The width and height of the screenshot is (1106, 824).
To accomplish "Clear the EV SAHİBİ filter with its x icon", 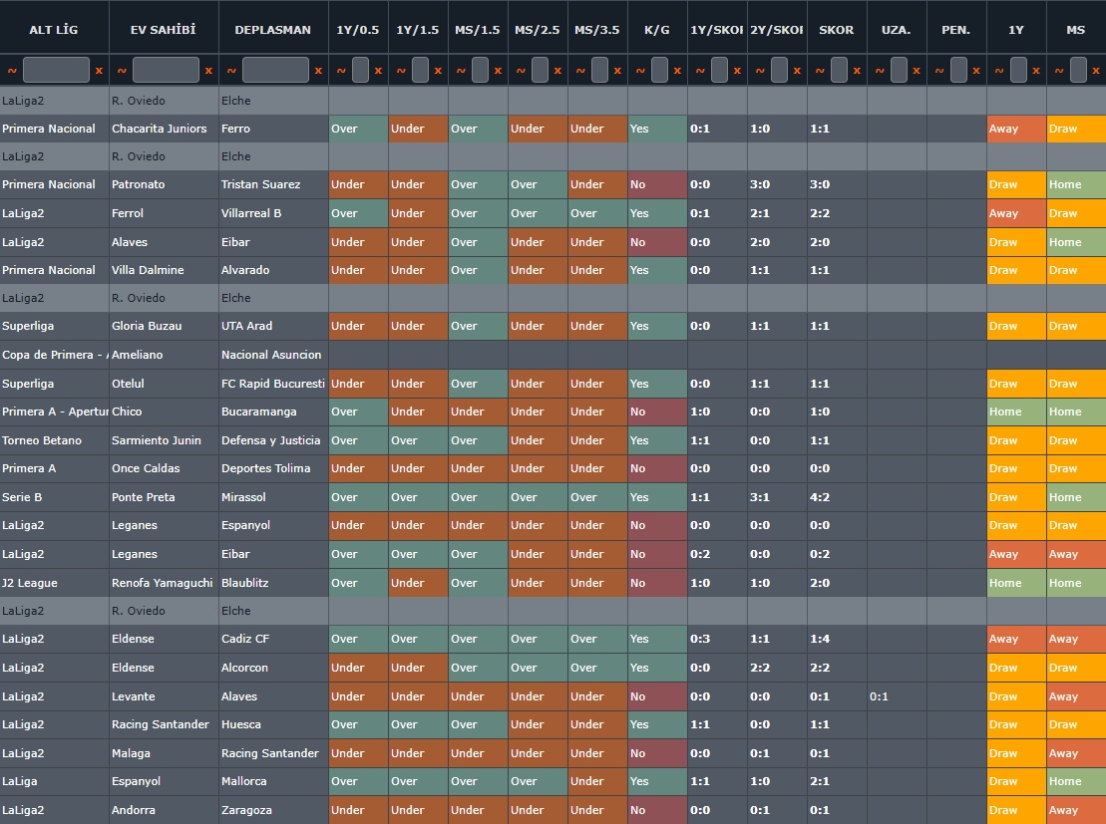I will pyautogui.click(x=208, y=71).
